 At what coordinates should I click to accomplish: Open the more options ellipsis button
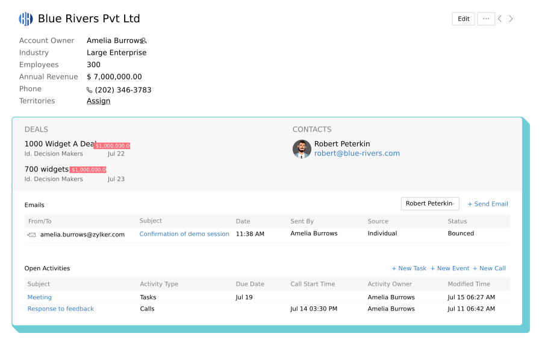coord(486,19)
